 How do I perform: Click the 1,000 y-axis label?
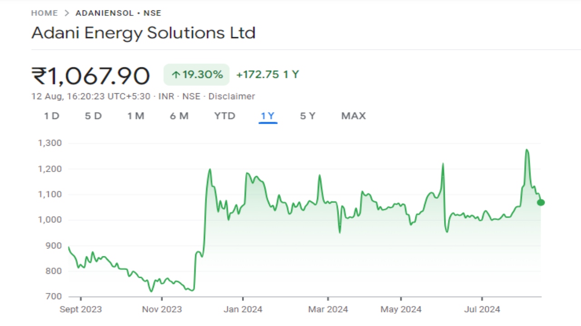click(49, 220)
